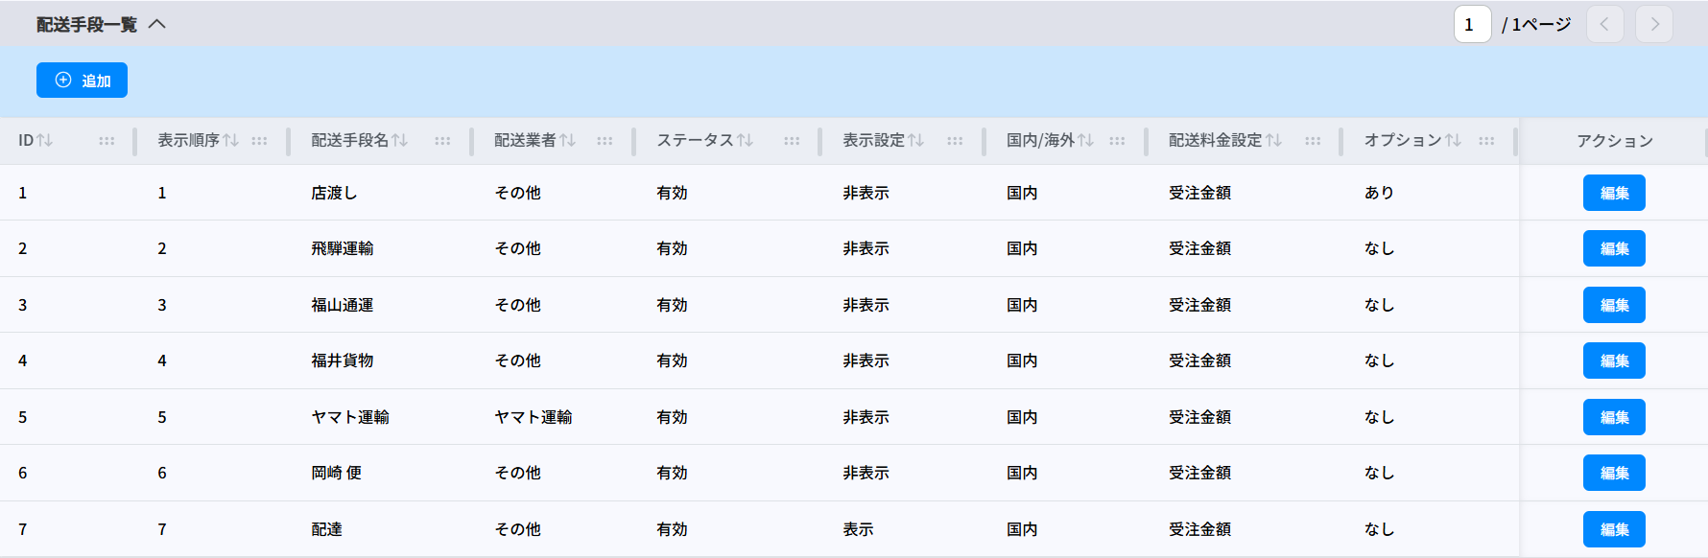The height and width of the screenshot is (558, 1708).
Task: Click drag-handle dots in オプション header
Action: [x=1486, y=141]
